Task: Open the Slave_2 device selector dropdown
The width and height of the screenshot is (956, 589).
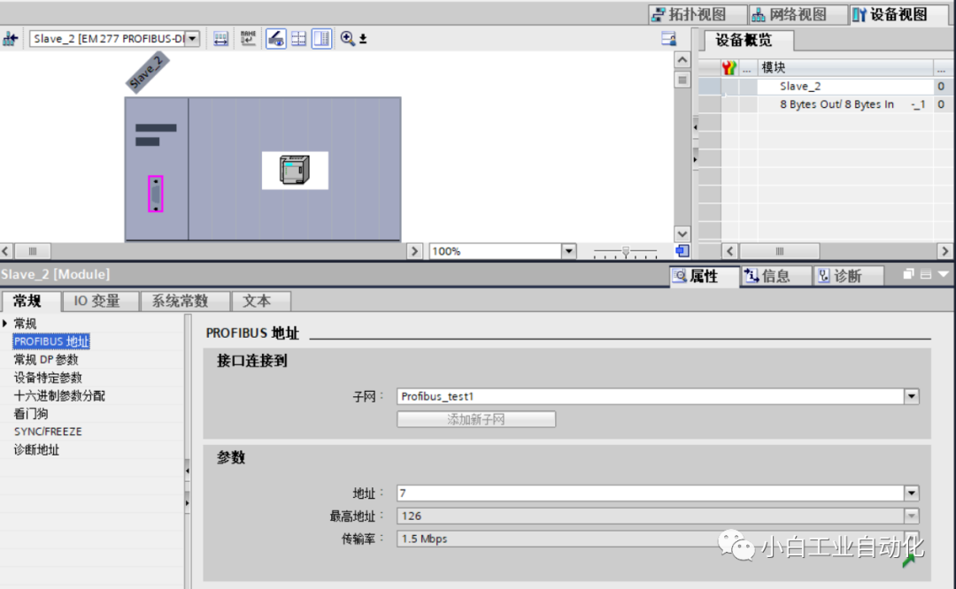Action: 192,39
